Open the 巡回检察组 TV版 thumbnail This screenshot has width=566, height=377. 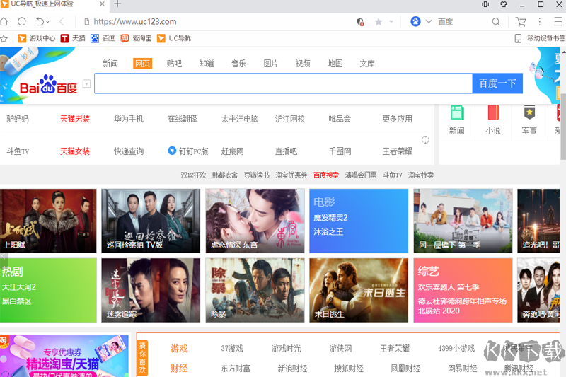coord(151,221)
